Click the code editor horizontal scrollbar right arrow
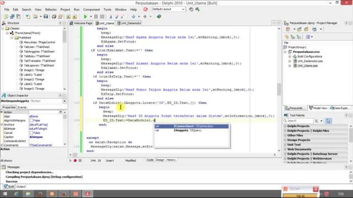The width and height of the screenshot is (353, 198). (275, 155)
